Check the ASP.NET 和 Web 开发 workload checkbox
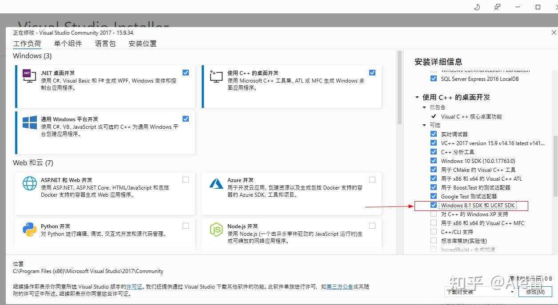Screen dimensions: 558x305 pyautogui.click(x=186, y=179)
